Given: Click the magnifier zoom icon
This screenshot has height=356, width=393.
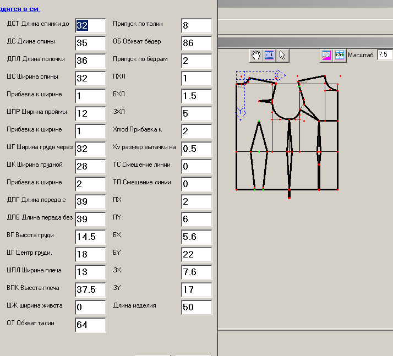Looking at the screenshot, I should point(326,55).
